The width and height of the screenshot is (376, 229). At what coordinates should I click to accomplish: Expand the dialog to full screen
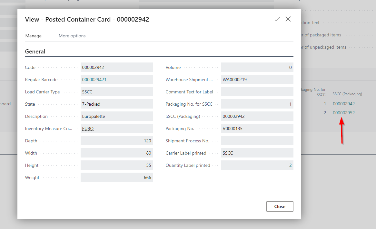click(278, 19)
